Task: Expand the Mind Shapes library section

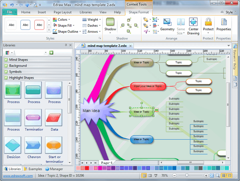Action: (18, 60)
